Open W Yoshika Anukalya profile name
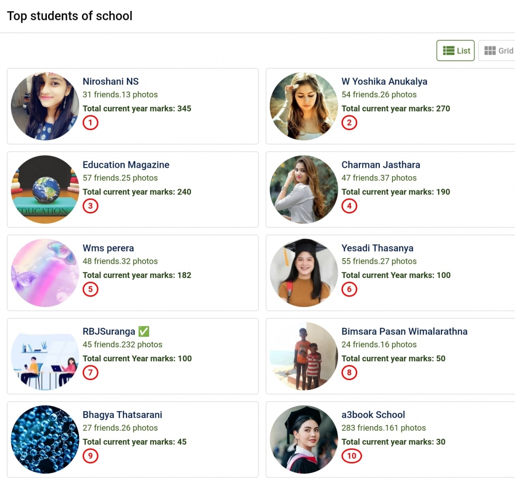Screen dimensions: 515x488 [x=384, y=82]
